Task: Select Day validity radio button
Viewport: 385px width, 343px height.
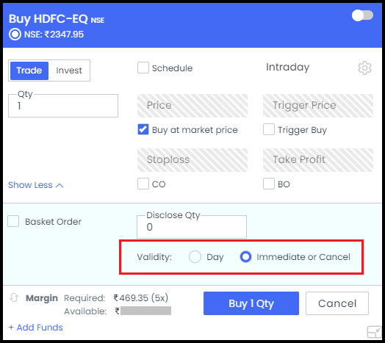Action: 195,257
